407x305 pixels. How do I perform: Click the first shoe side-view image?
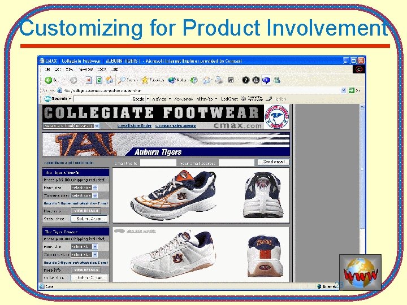[x=174, y=195]
